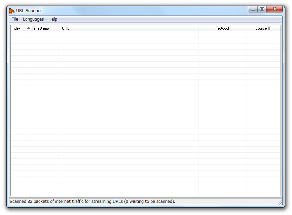Click the status bar resize grip
The height and width of the screenshot is (215, 292).
(x=280, y=203)
